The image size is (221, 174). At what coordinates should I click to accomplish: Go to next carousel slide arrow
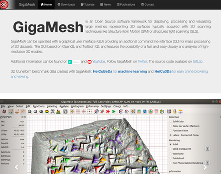(205, 167)
